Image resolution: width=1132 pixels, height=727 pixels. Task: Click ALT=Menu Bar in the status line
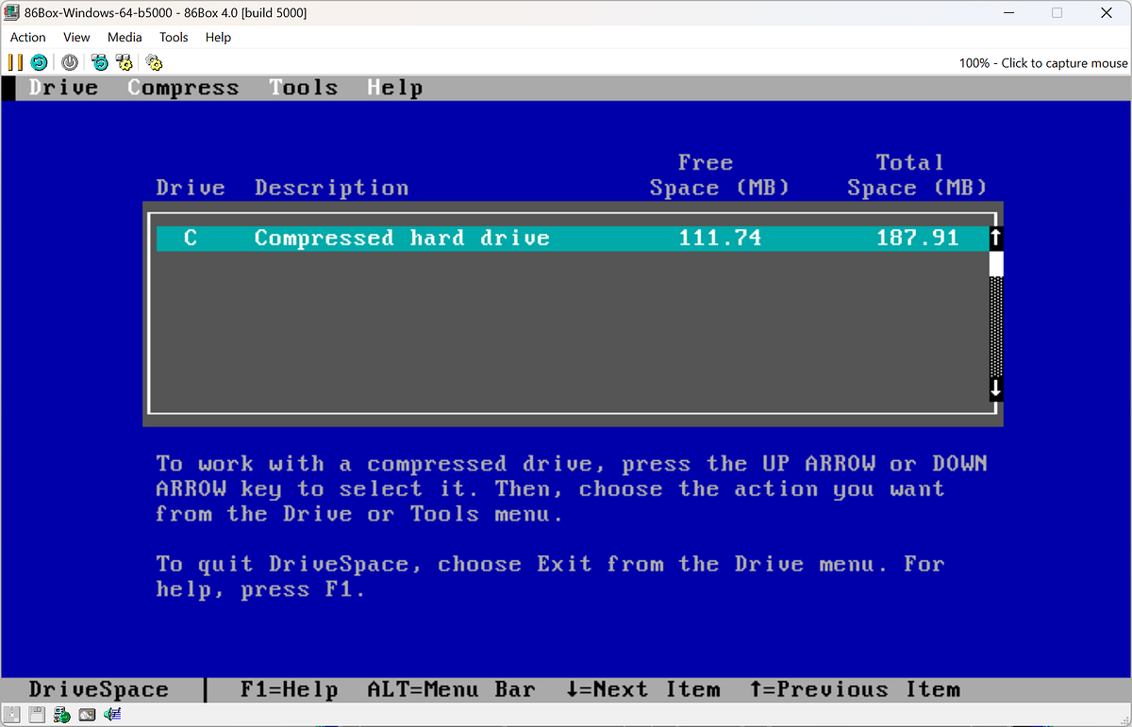click(451, 690)
